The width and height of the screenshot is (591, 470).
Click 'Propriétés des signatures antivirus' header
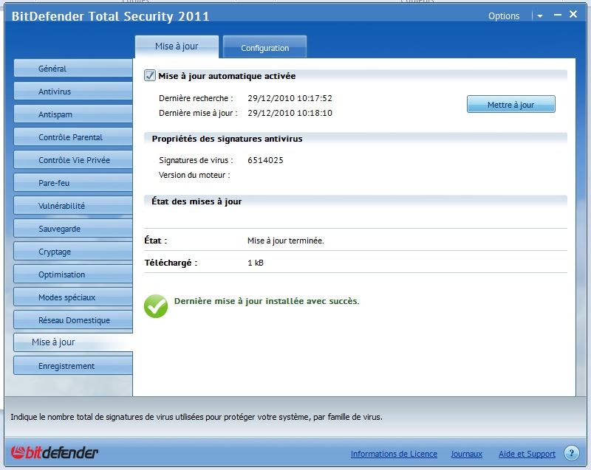pos(227,139)
